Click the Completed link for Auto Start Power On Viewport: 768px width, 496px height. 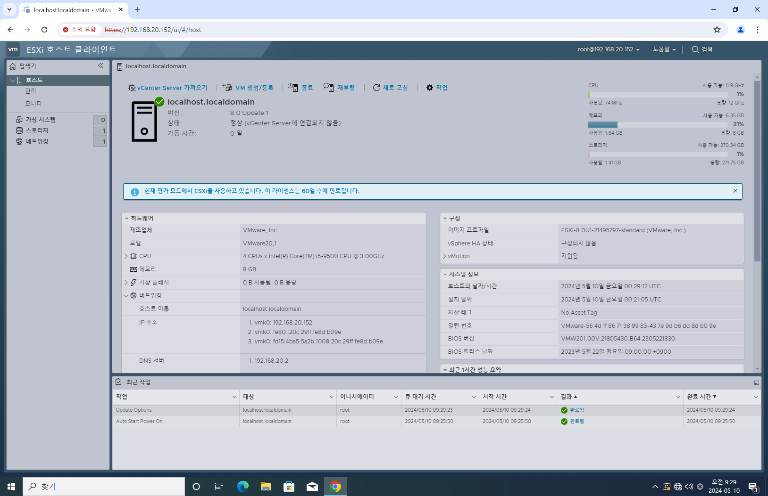click(577, 422)
